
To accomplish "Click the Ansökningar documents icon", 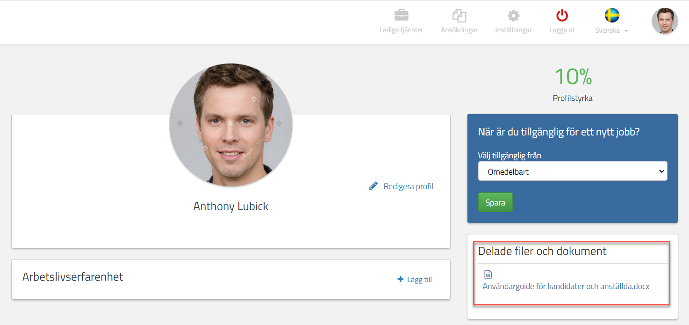I will tap(459, 15).
